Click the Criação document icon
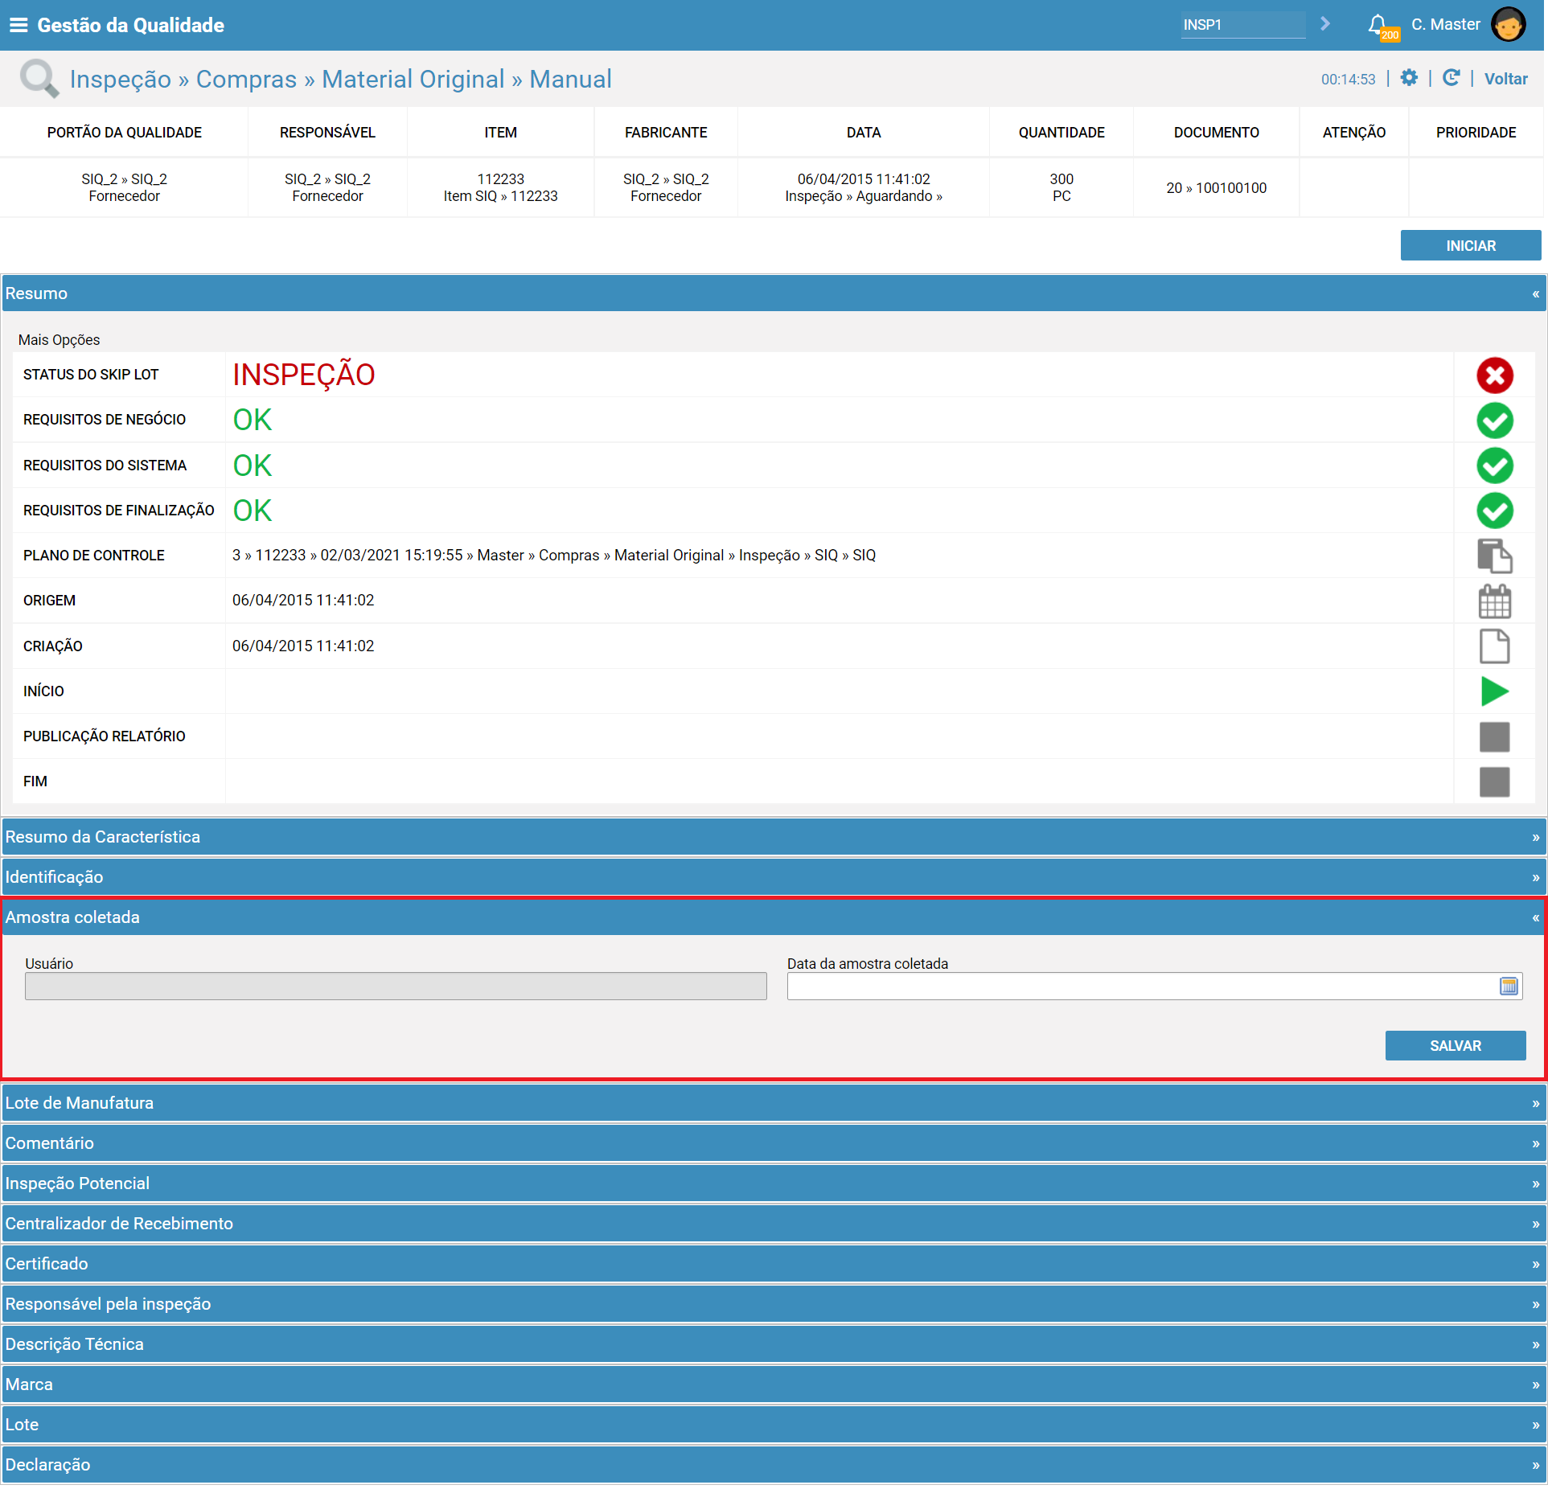Viewport: 1548px width, 1489px height. pyautogui.click(x=1494, y=646)
